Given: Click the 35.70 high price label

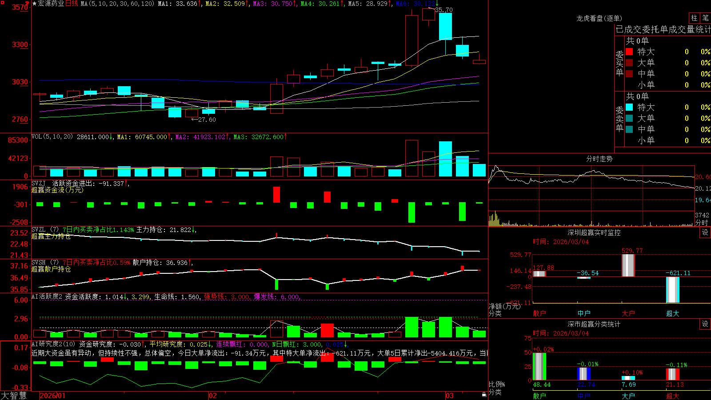Looking at the screenshot, I should [444, 10].
